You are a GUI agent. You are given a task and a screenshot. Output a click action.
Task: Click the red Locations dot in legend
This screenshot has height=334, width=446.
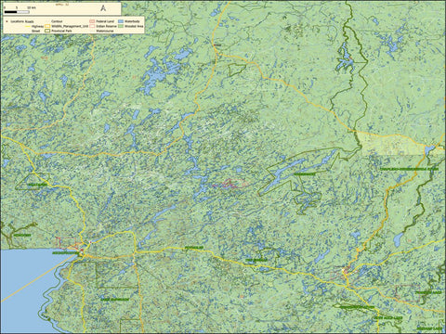coord(7,21)
